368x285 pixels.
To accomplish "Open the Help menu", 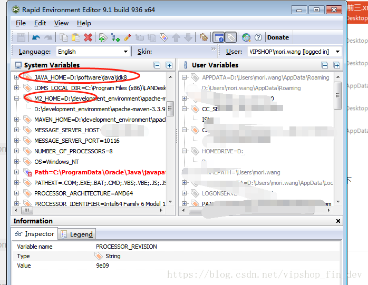I will (x=84, y=23).
